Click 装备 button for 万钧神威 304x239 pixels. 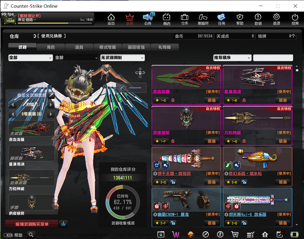pos(283,141)
